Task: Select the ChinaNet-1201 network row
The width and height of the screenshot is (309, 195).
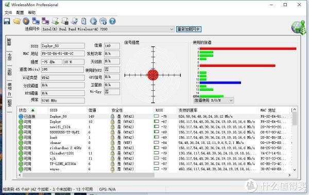Action: pos(155,153)
